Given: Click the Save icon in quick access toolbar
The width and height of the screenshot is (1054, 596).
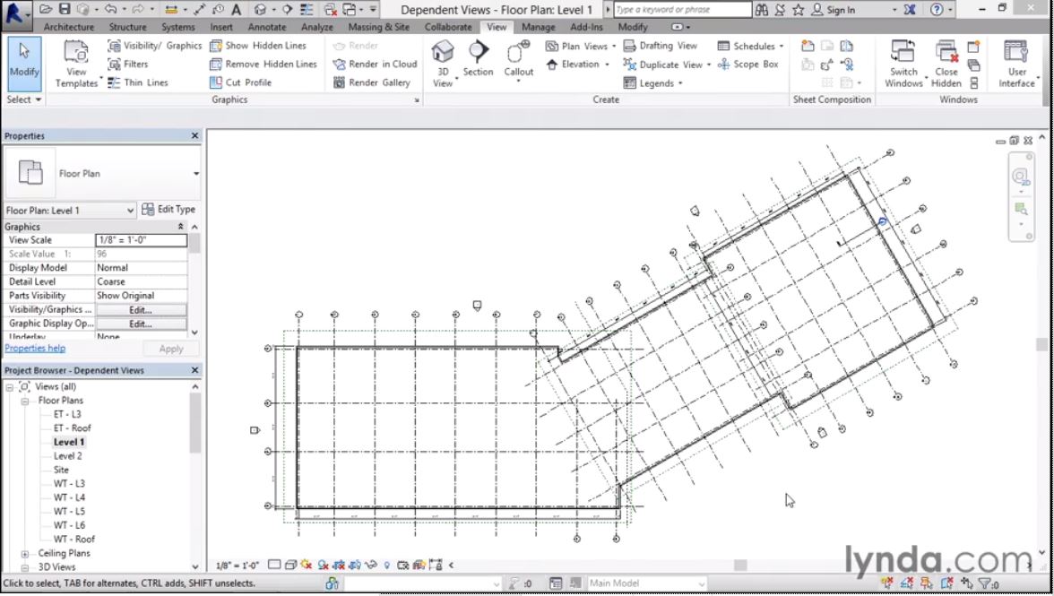Looking at the screenshot, I should 65,9.
